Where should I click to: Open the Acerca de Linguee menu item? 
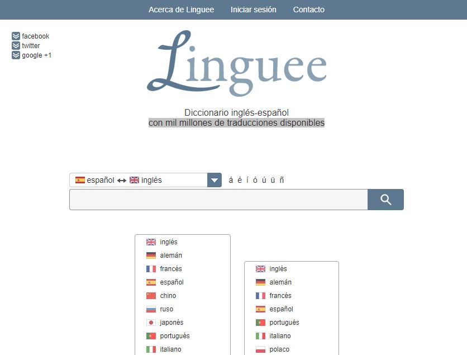pyautogui.click(x=180, y=10)
